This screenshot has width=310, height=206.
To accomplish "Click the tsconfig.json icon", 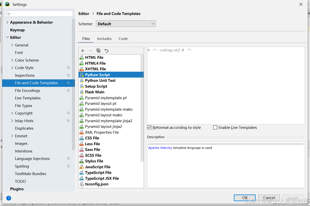I will pos(82,184).
